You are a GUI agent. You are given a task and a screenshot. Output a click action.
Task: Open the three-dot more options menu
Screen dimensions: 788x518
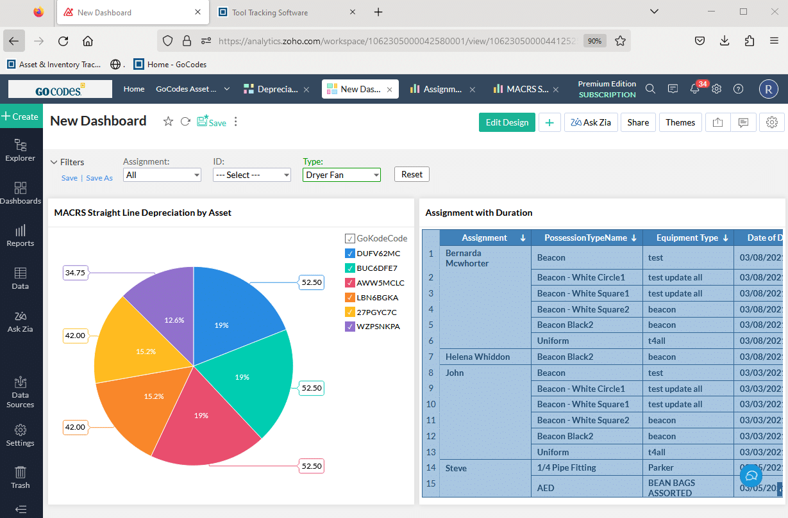235,122
